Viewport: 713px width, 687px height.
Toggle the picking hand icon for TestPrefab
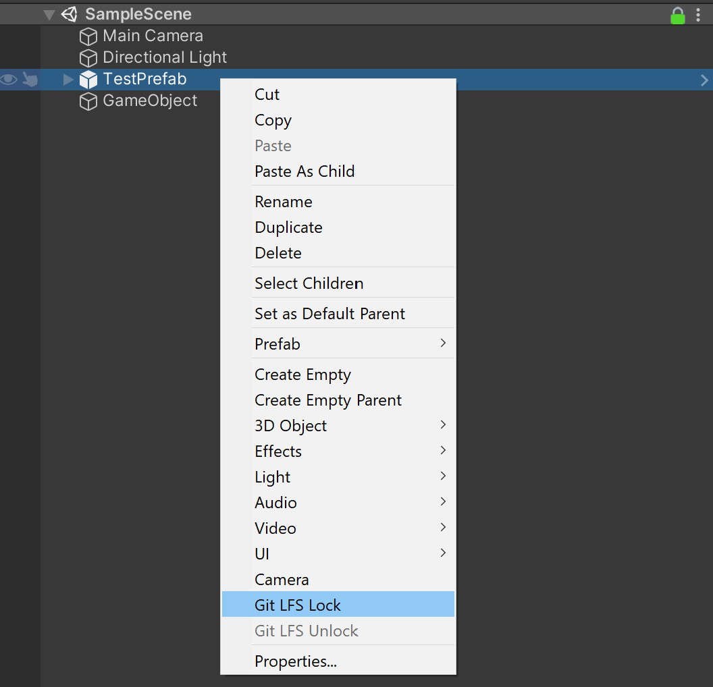tap(30, 80)
